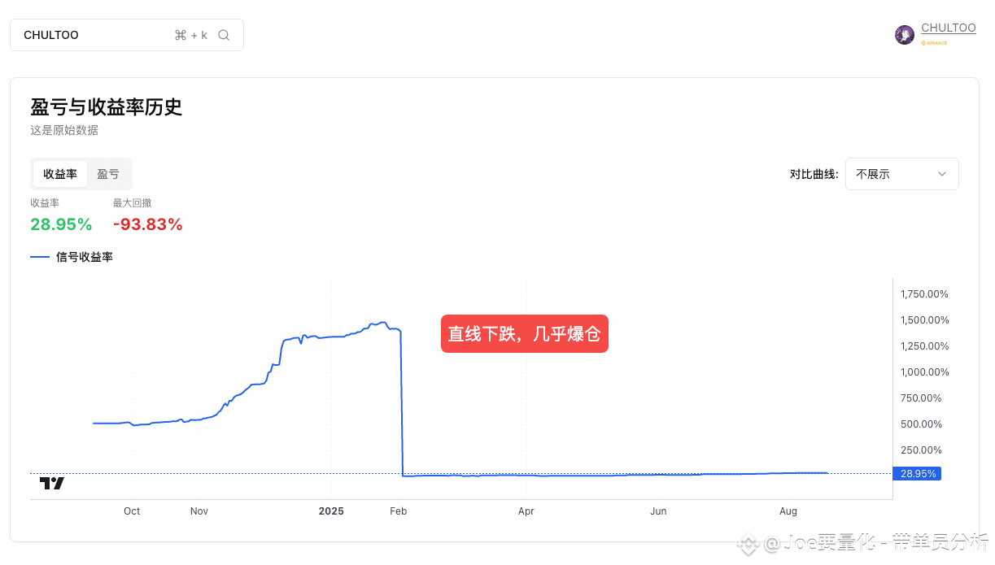Viewport: 995px width, 565px height.
Task: Toggle the 信号收益率 legend line
Action: (72, 257)
